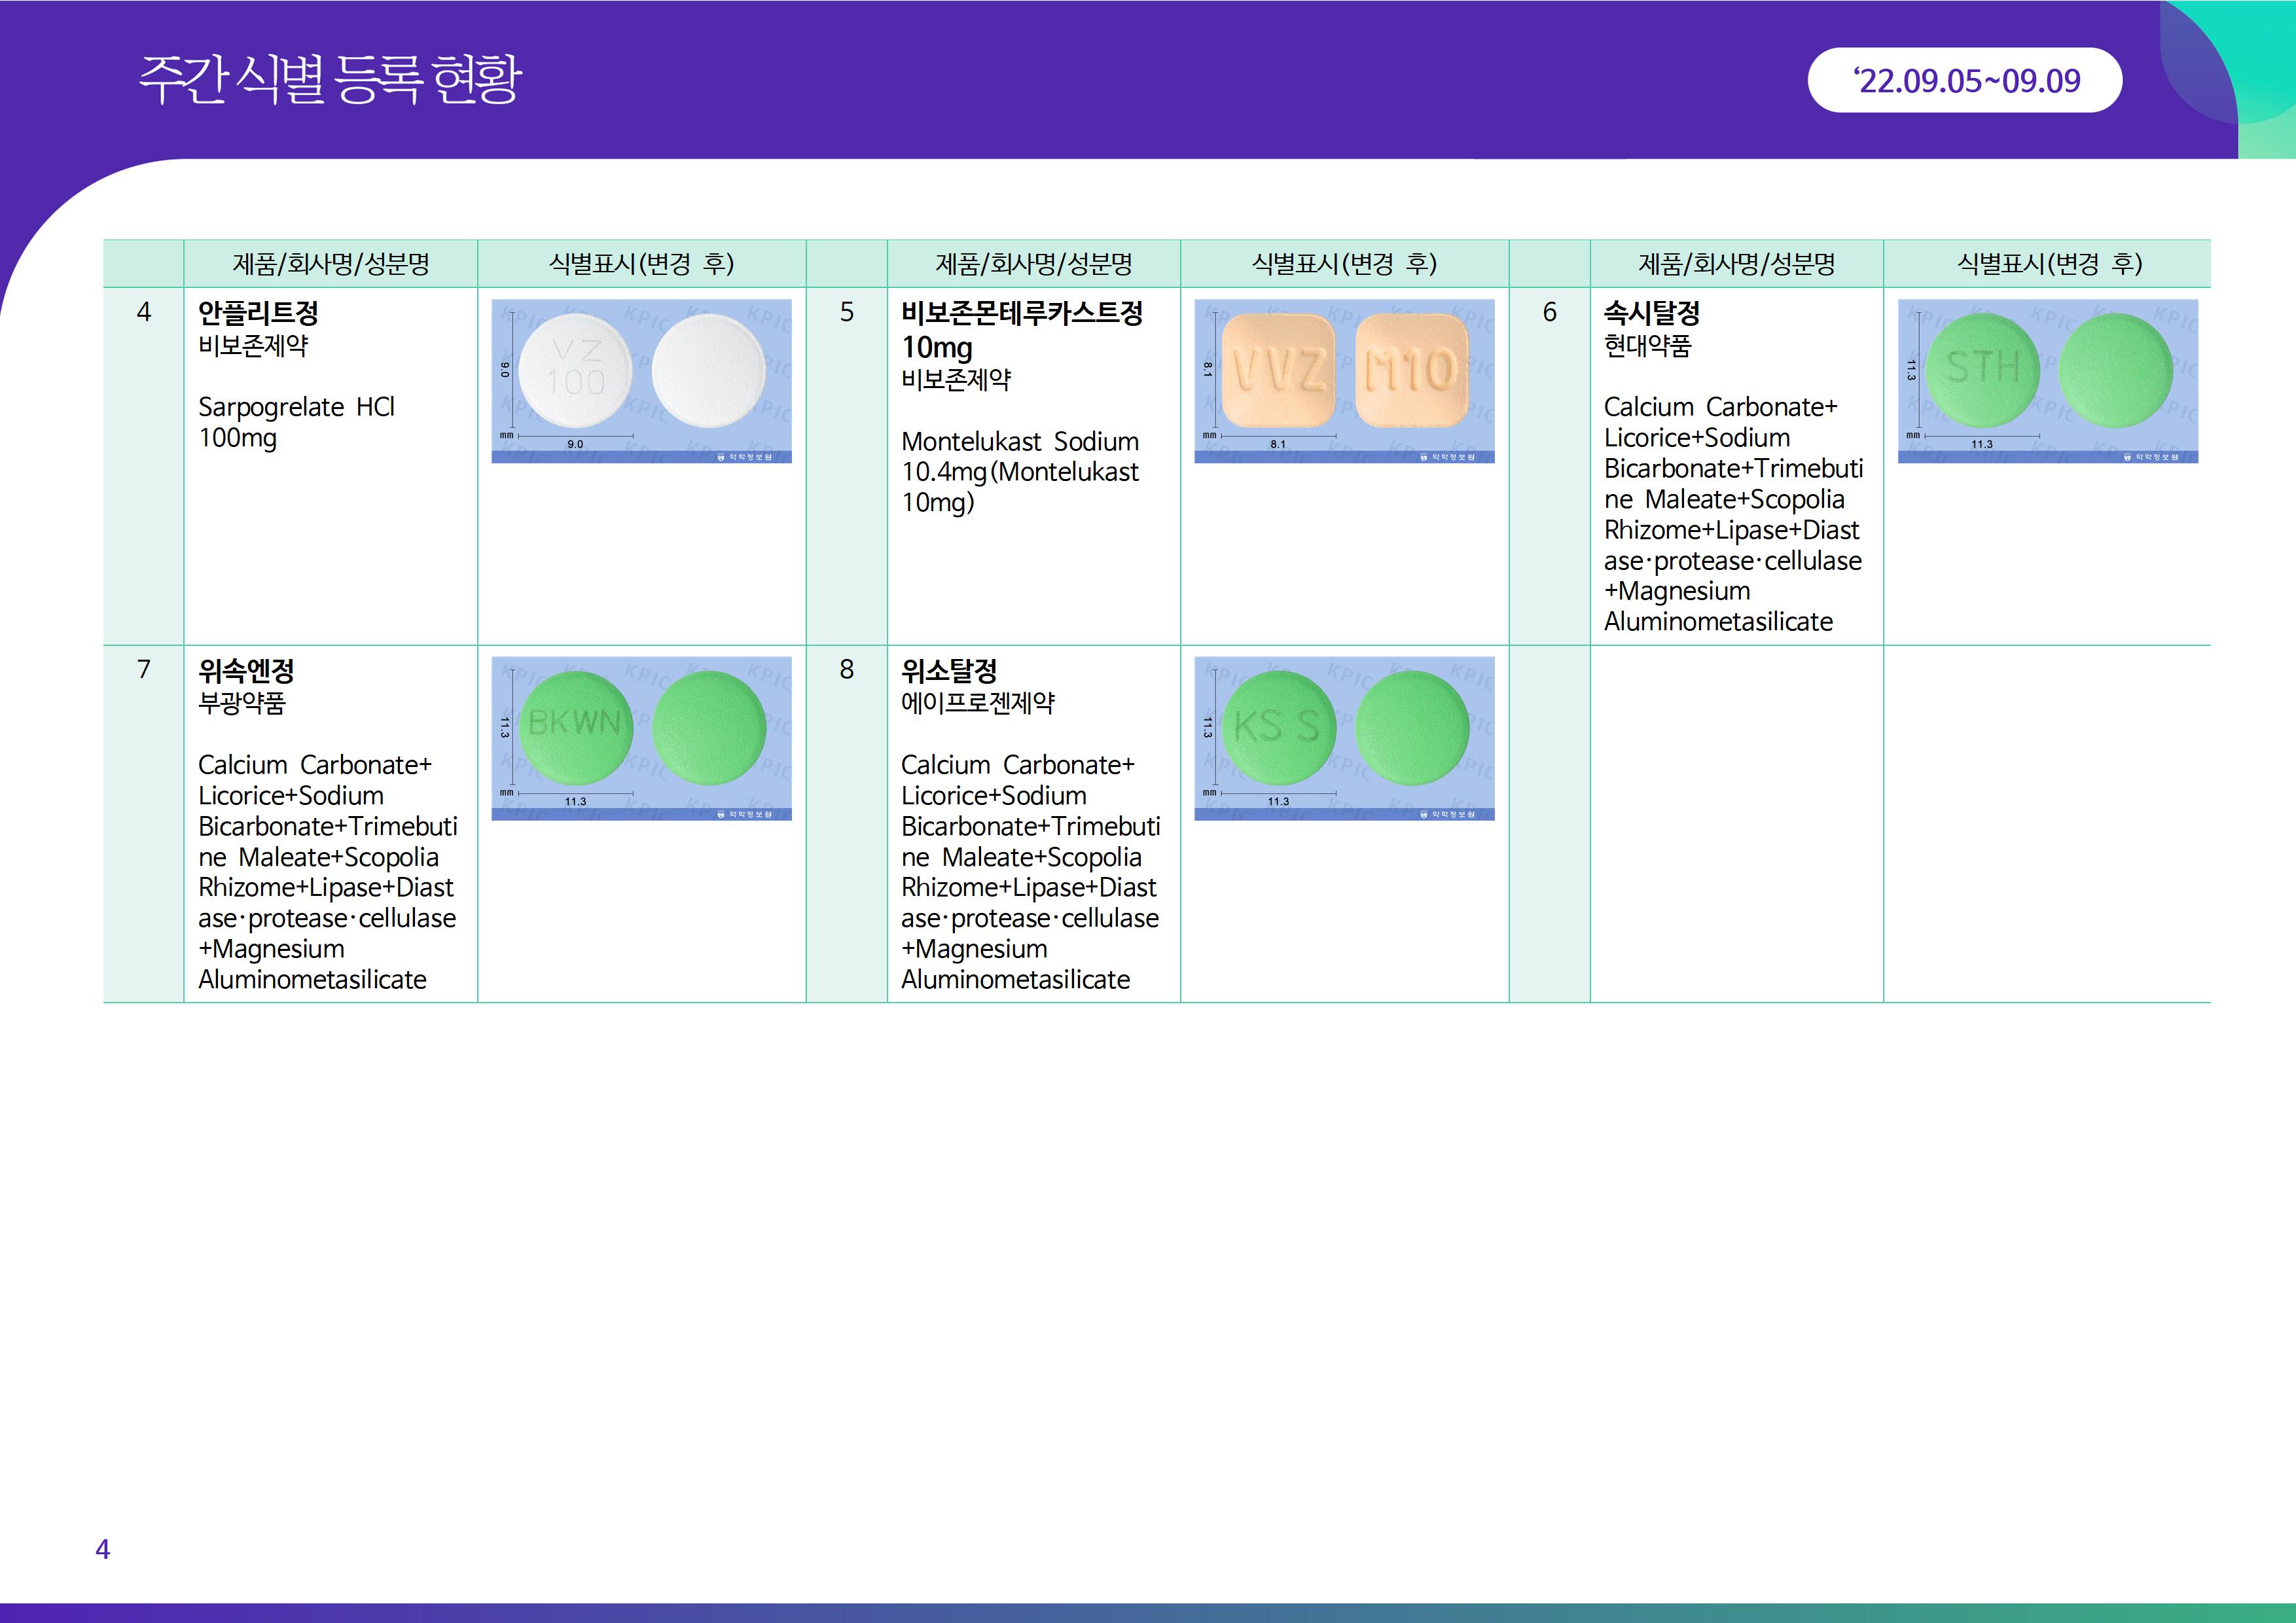Click product name 위속엔정
The image size is (2296, 1623).
click(246, 670)
